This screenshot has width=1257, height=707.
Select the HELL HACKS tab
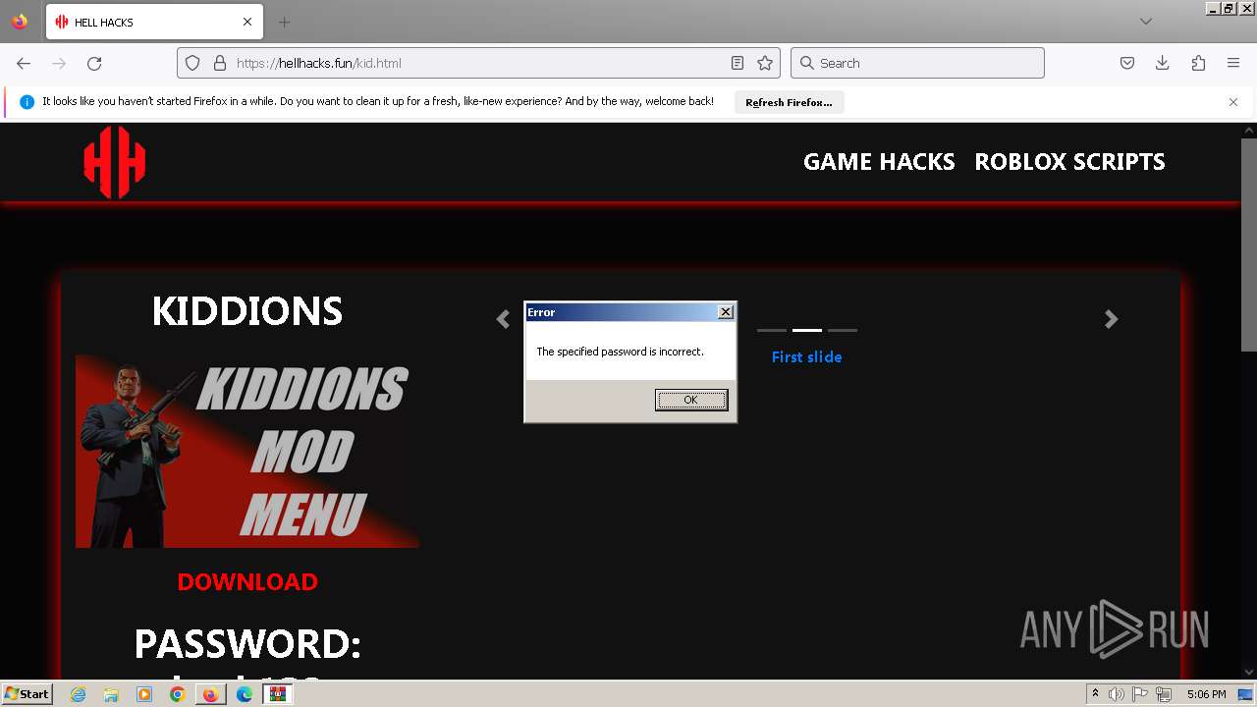pos(154,22)
